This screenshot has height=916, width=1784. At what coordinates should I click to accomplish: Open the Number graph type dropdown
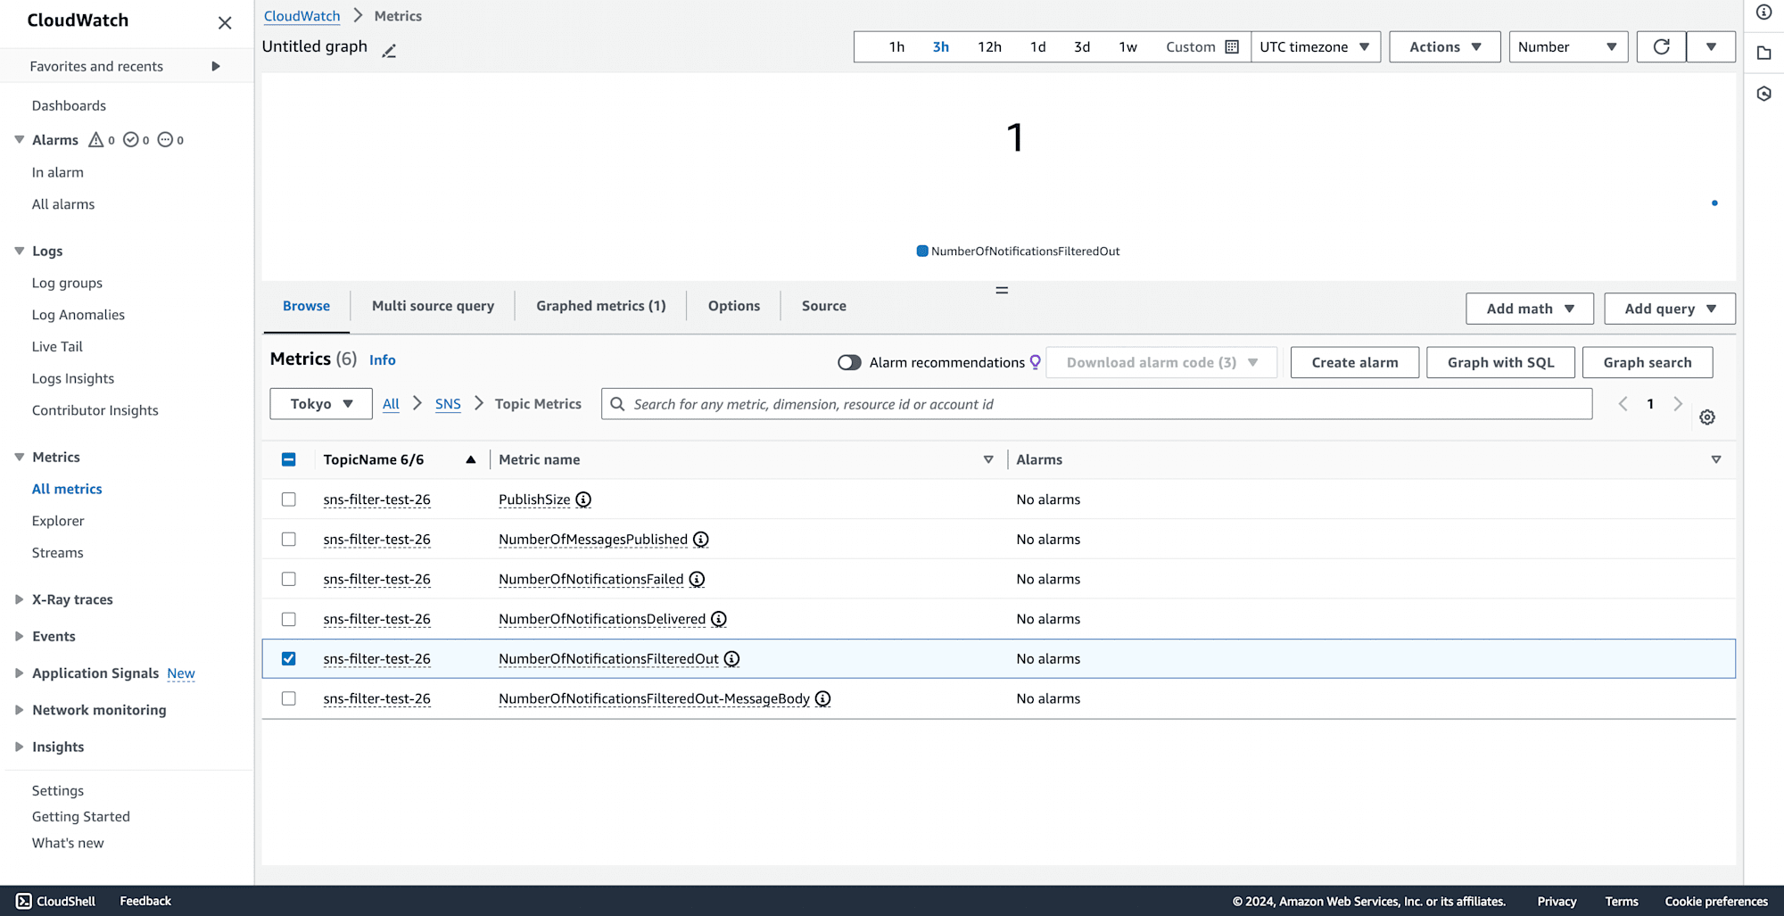click(x=1568, y=46)
